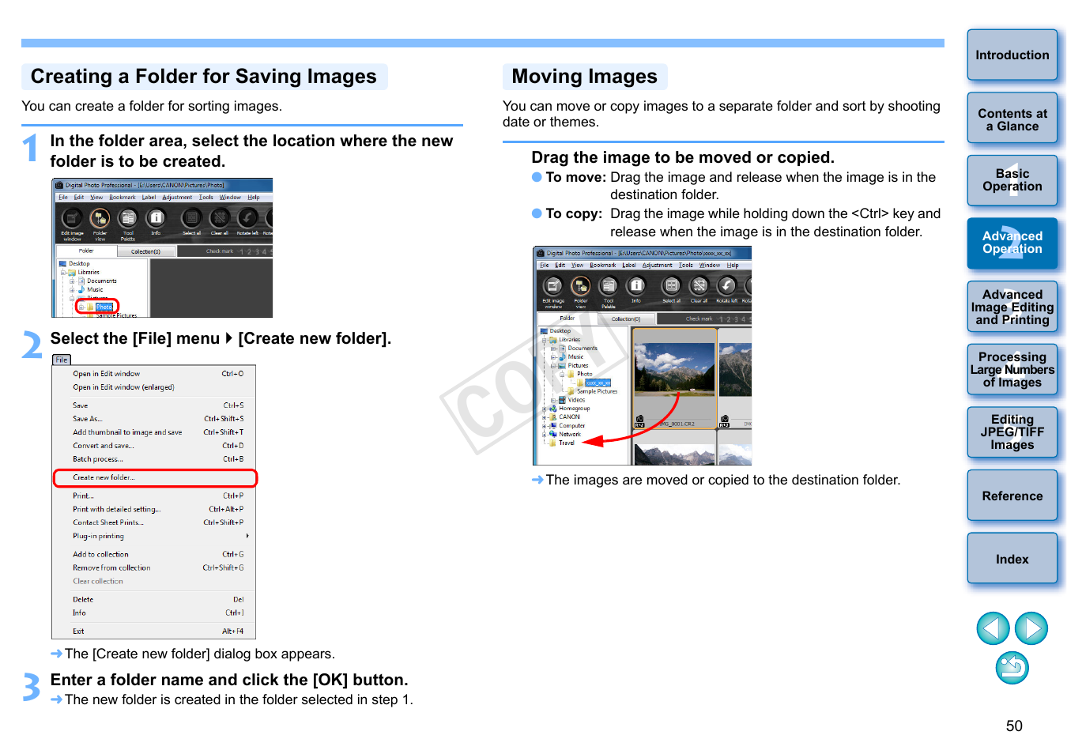Go to the next page arrow
1067x754 pixels.
click(1031, 628)
